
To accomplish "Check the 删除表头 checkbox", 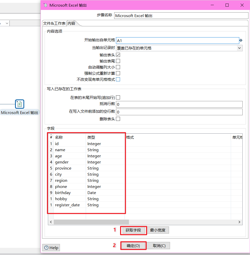I will point(118,119).
